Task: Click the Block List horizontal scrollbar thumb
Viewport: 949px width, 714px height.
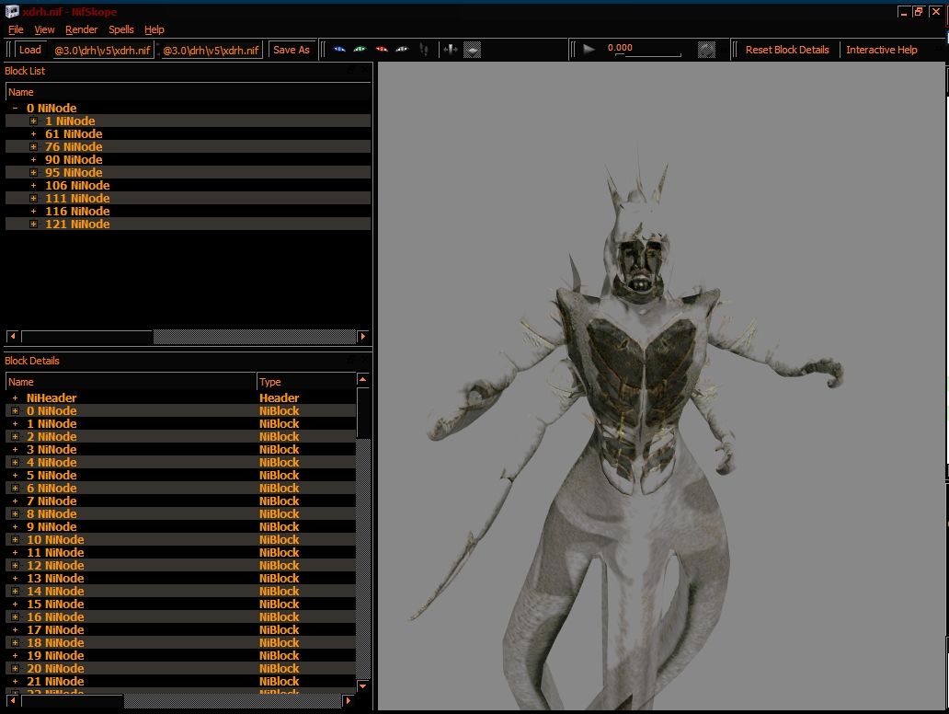Action: (x=87, y=336)
